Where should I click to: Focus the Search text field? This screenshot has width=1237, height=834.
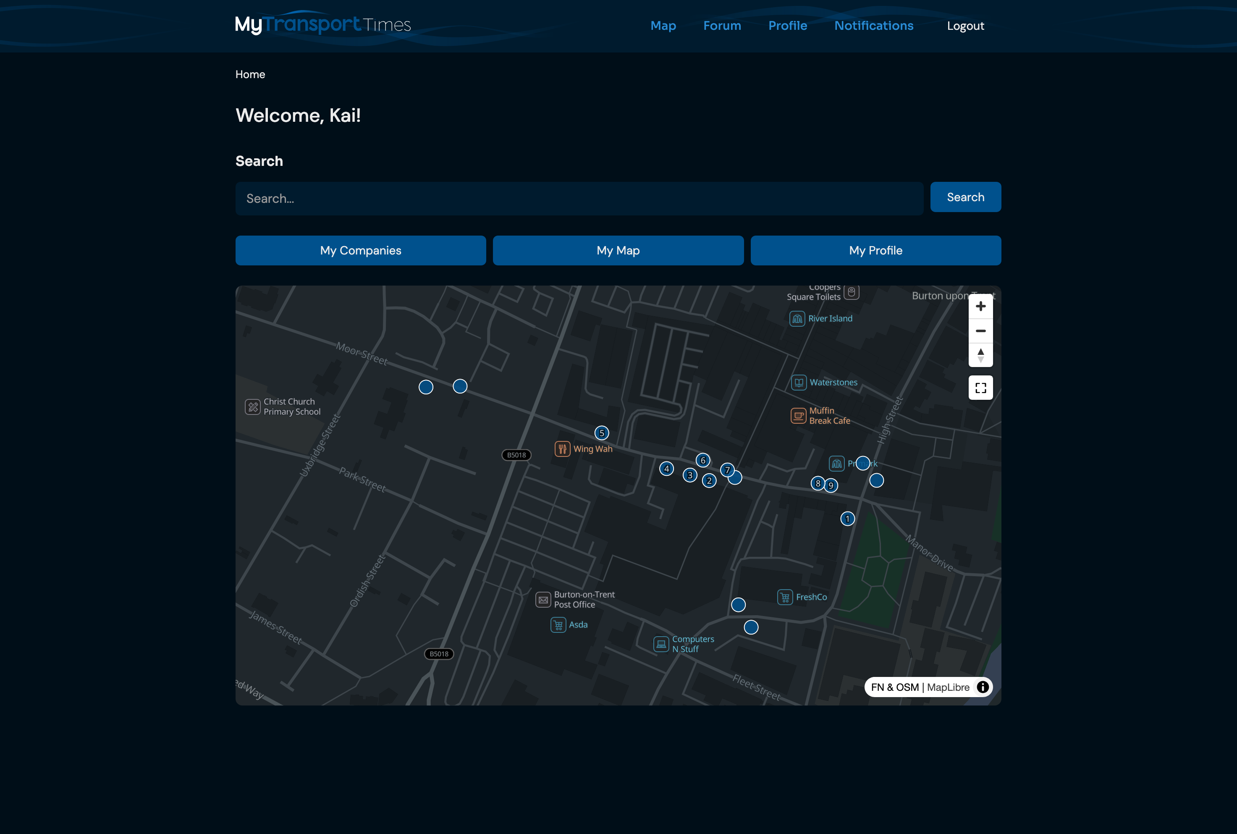point(580,198)
